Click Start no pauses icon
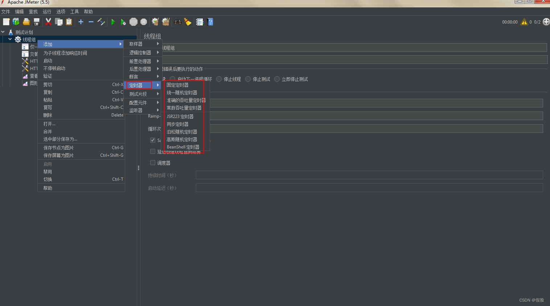 [x=123, y=22]
